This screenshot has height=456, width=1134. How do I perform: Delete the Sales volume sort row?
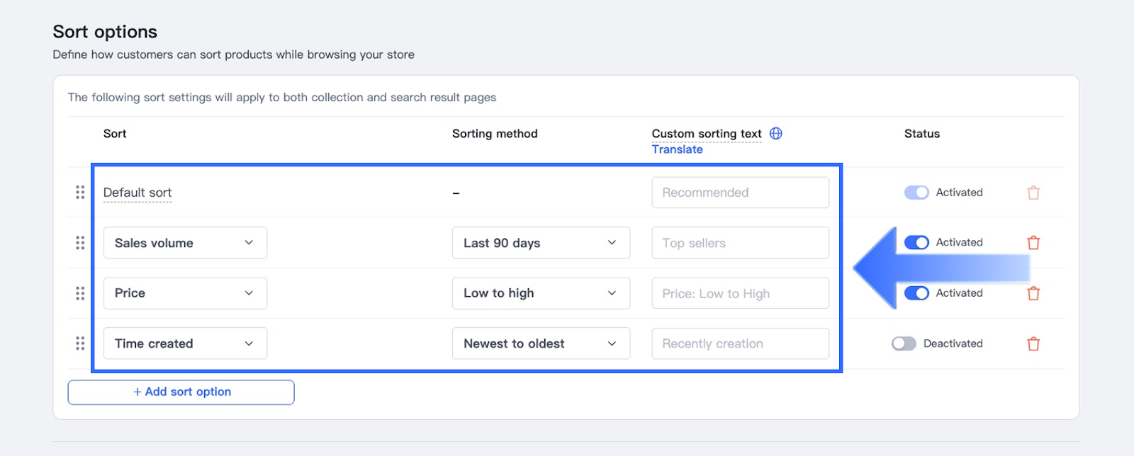tap(1033, 243)
